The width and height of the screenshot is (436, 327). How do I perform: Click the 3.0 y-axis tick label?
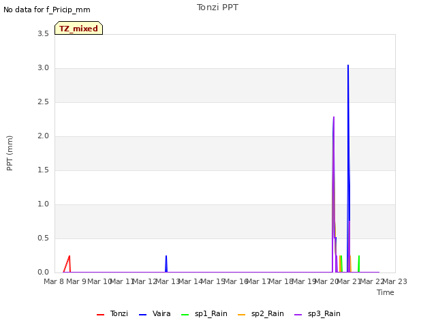point(44,68)
